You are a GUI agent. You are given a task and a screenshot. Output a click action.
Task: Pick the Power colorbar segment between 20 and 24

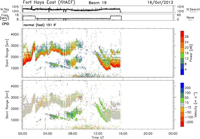pos(182,45)
